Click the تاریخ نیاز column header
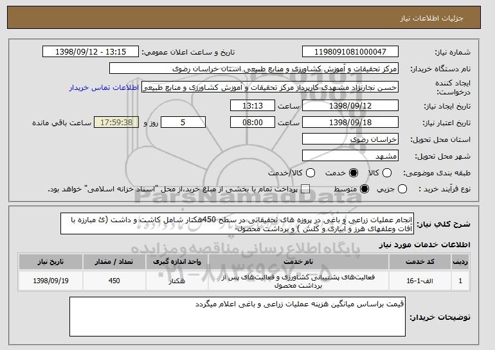495x350 pixels. coord(51,262)
